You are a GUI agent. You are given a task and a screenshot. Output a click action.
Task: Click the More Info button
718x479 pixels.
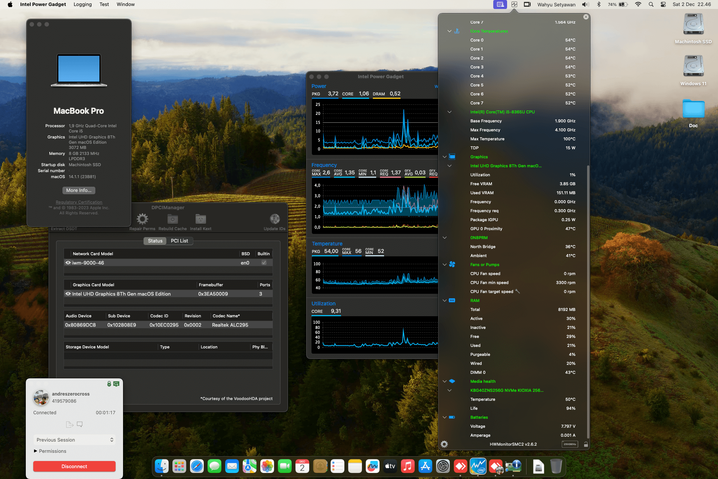[79, 190]
